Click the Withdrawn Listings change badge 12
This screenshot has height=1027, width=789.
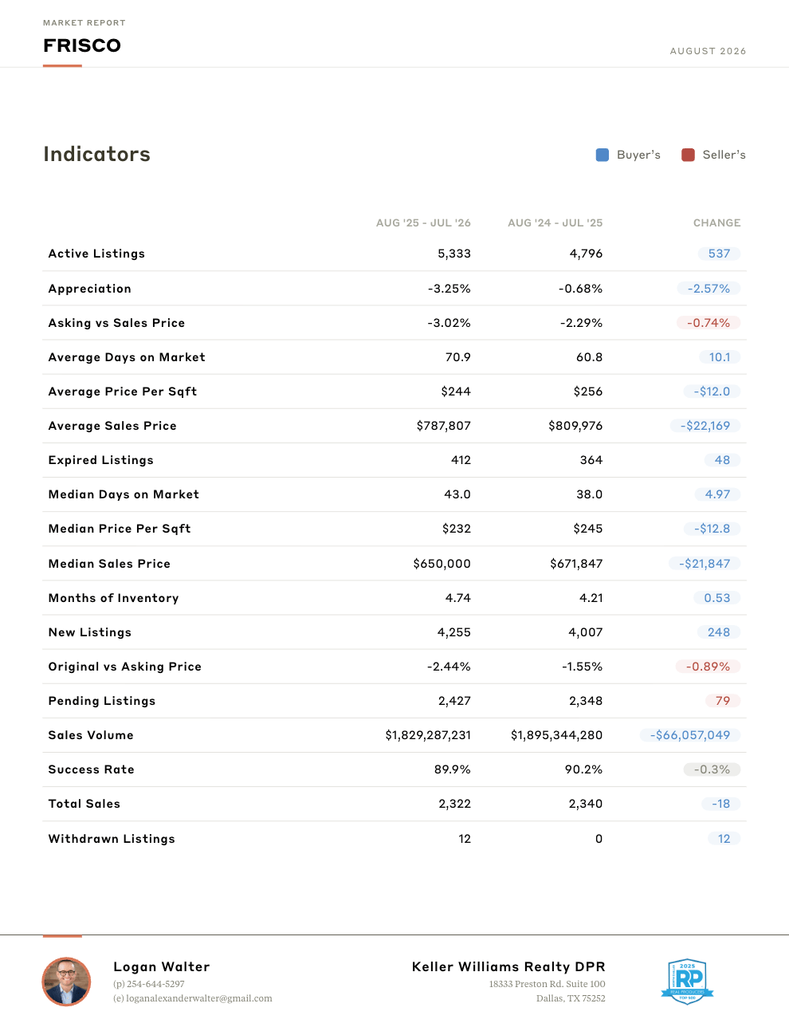(x=724, y=839)
